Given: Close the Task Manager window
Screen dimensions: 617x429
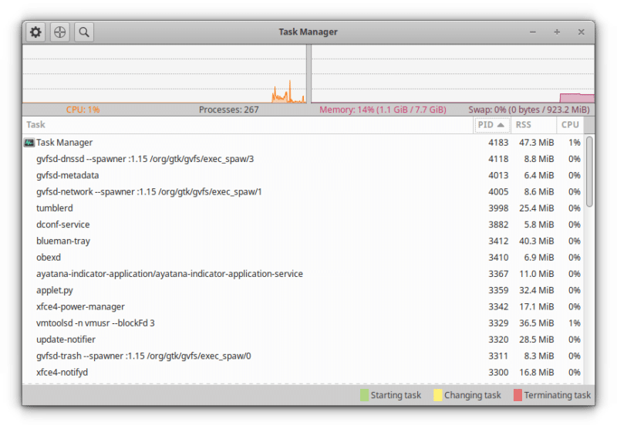Looking at the screenshot, I should tap(582, 32).
